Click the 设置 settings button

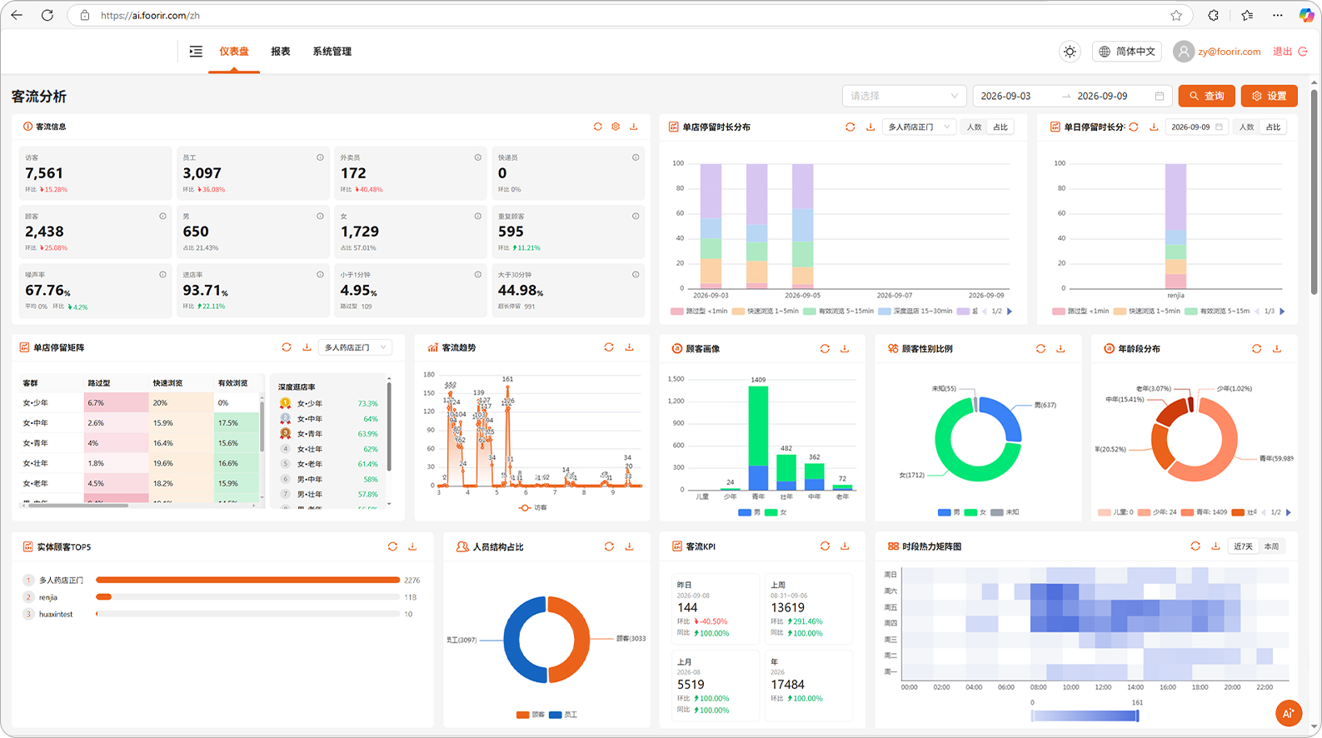pos(1269,96)
